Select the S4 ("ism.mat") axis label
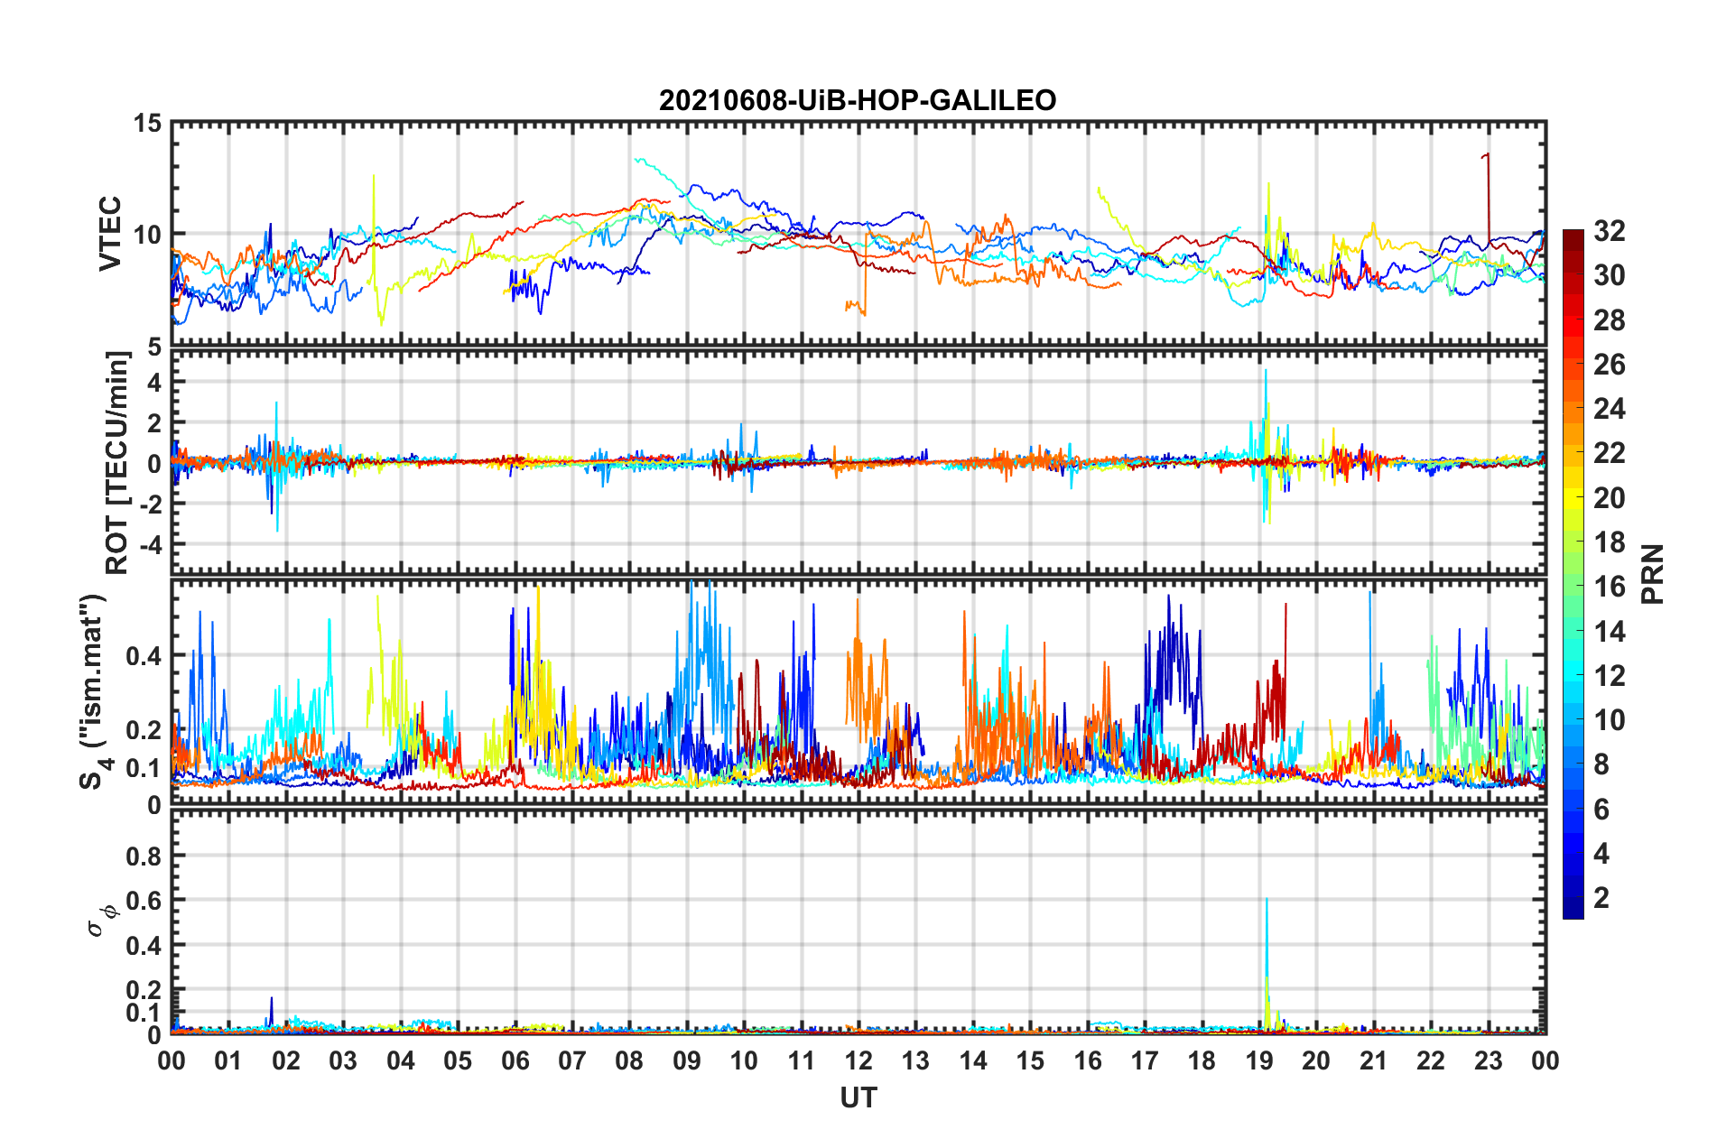Screen dimensions: 1717x1148 tap(96, 691)
